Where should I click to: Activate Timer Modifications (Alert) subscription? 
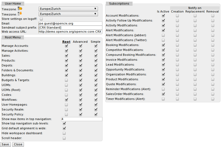[x=163, y=99]
